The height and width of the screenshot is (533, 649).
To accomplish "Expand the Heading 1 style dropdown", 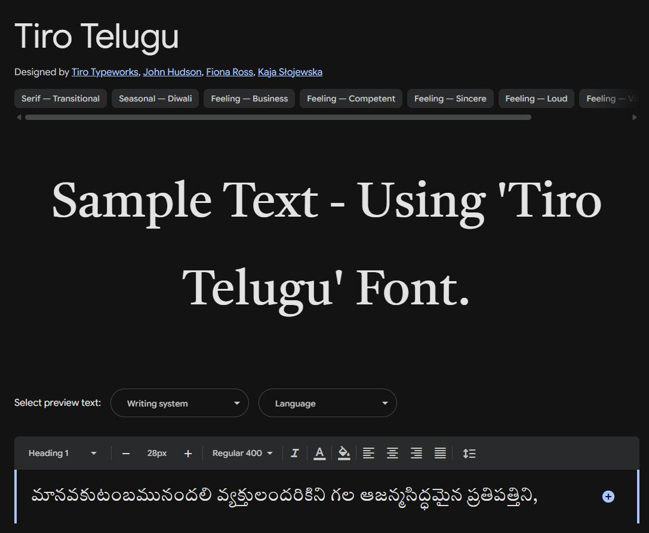I will [x=62, y=453].
